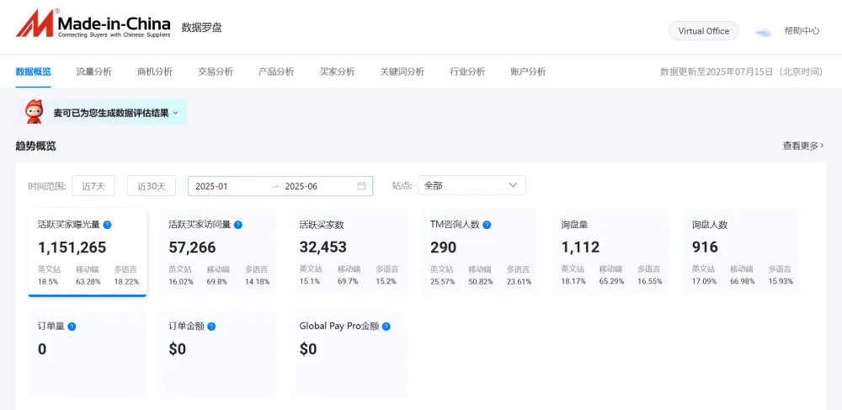The height and width of the screenshot is (410, 842).
Task: Click the help icon beside 订单量
Action: click(72, 326)
